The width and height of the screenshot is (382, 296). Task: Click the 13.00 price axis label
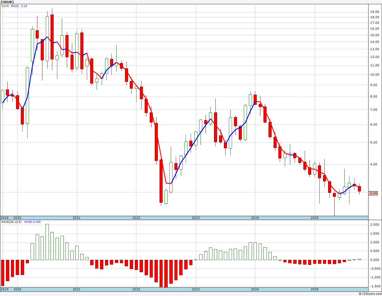[374, 49]
